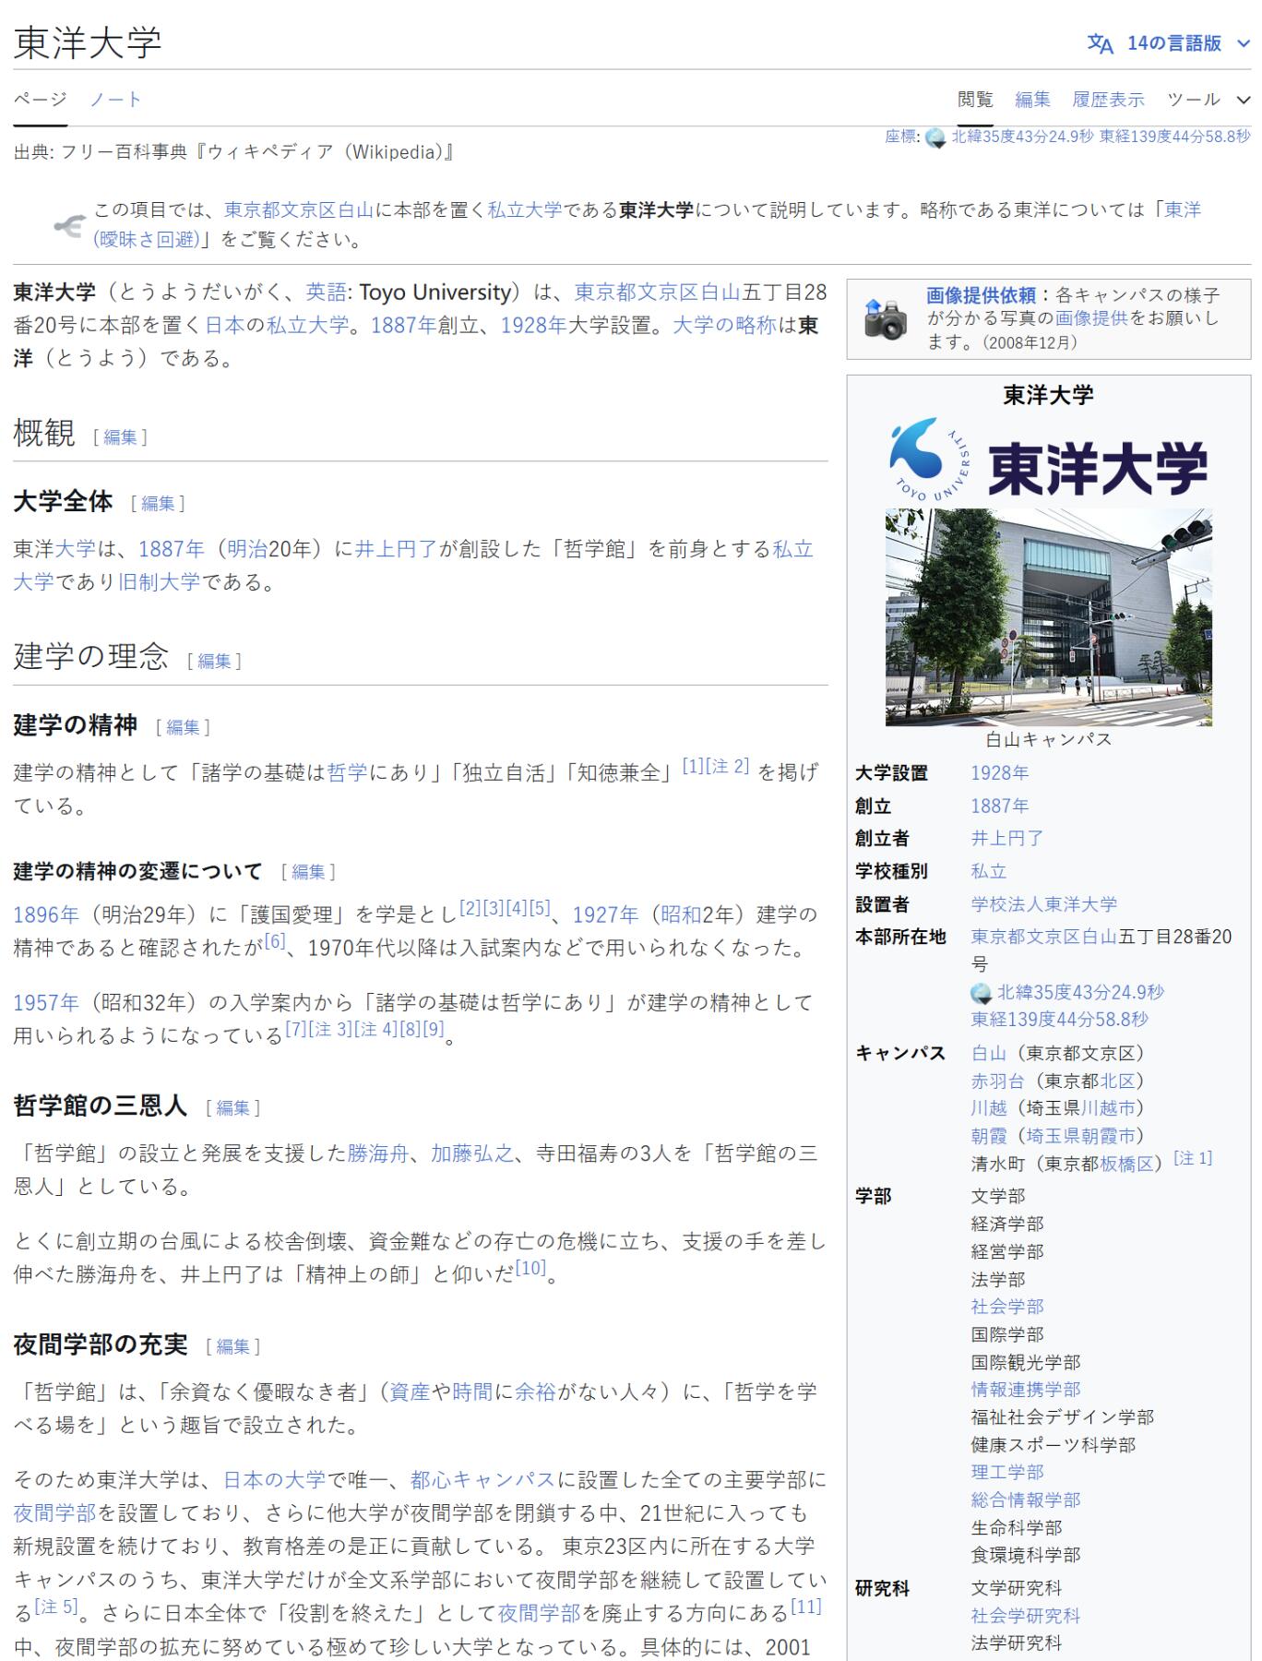This screenshot has width=1262, height=1661.
Task: Open the 編集 tab at top
Action: click(x=1032, y=100)
